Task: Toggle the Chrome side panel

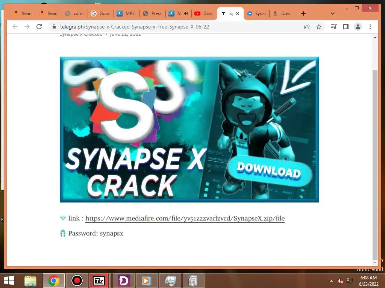Action: [346, 27]
